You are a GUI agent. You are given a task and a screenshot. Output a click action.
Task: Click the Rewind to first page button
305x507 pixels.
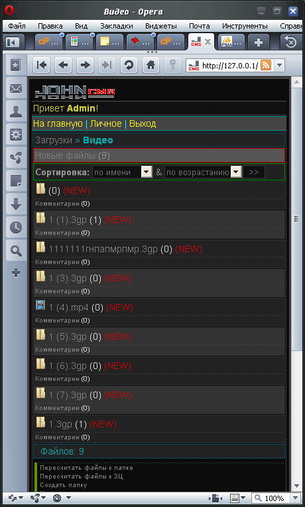coord(42,65)
